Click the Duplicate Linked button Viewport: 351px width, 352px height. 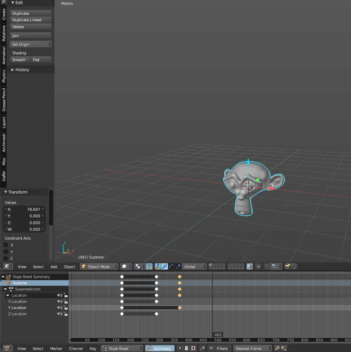point(31,20)
